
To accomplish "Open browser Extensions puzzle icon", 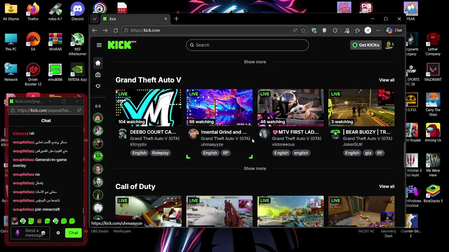I will [335, 30].
